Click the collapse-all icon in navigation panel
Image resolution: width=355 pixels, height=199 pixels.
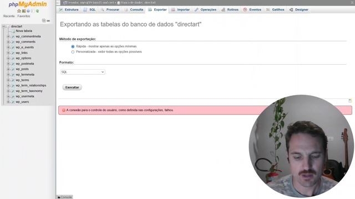pyautogui.click(x=44, y=20)
